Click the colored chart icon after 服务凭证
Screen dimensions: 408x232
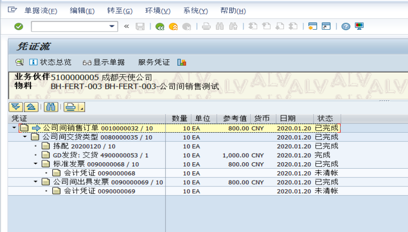182,62
